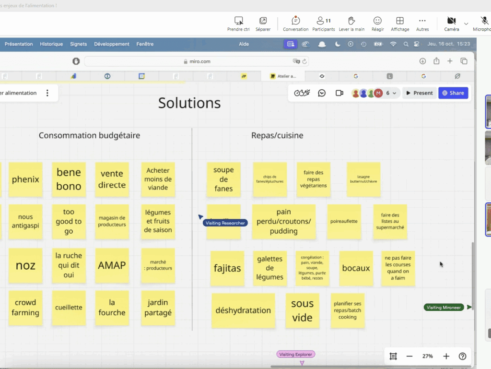
Task: Open the Teams Conversation chat panel
Action: coord(295,24)
